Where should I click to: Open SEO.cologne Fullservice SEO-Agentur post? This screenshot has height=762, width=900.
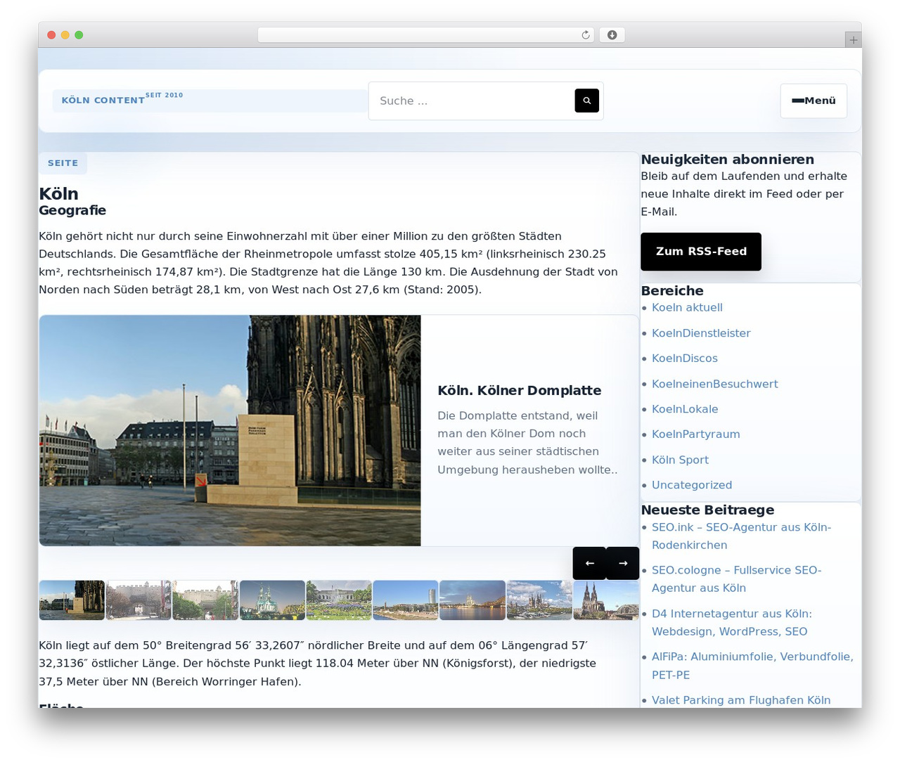pyautogui.click(x=736, y=579)
